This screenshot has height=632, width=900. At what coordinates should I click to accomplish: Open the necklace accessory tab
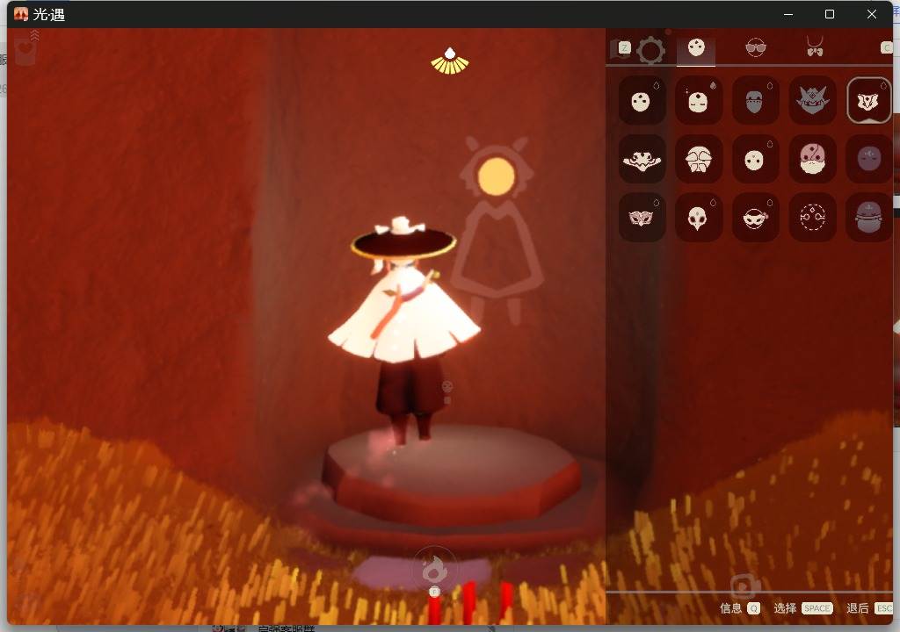[815, 47]
